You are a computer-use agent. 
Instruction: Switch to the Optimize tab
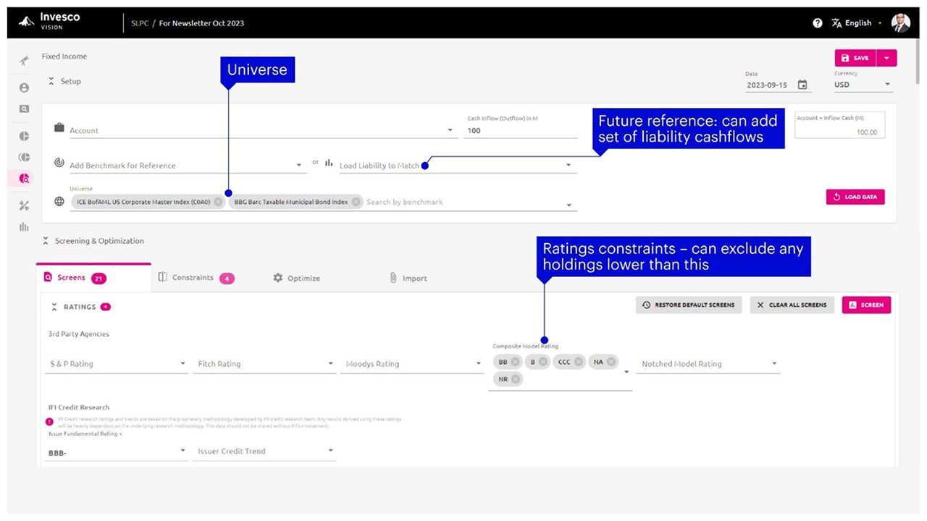(297, 278)
